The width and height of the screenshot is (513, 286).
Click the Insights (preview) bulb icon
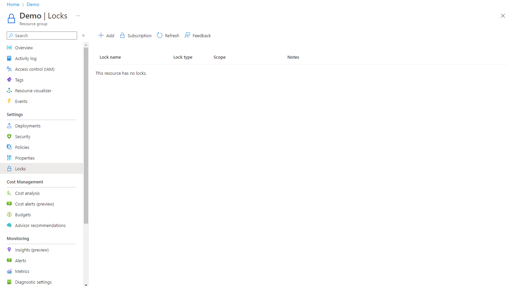click(9, 250)
